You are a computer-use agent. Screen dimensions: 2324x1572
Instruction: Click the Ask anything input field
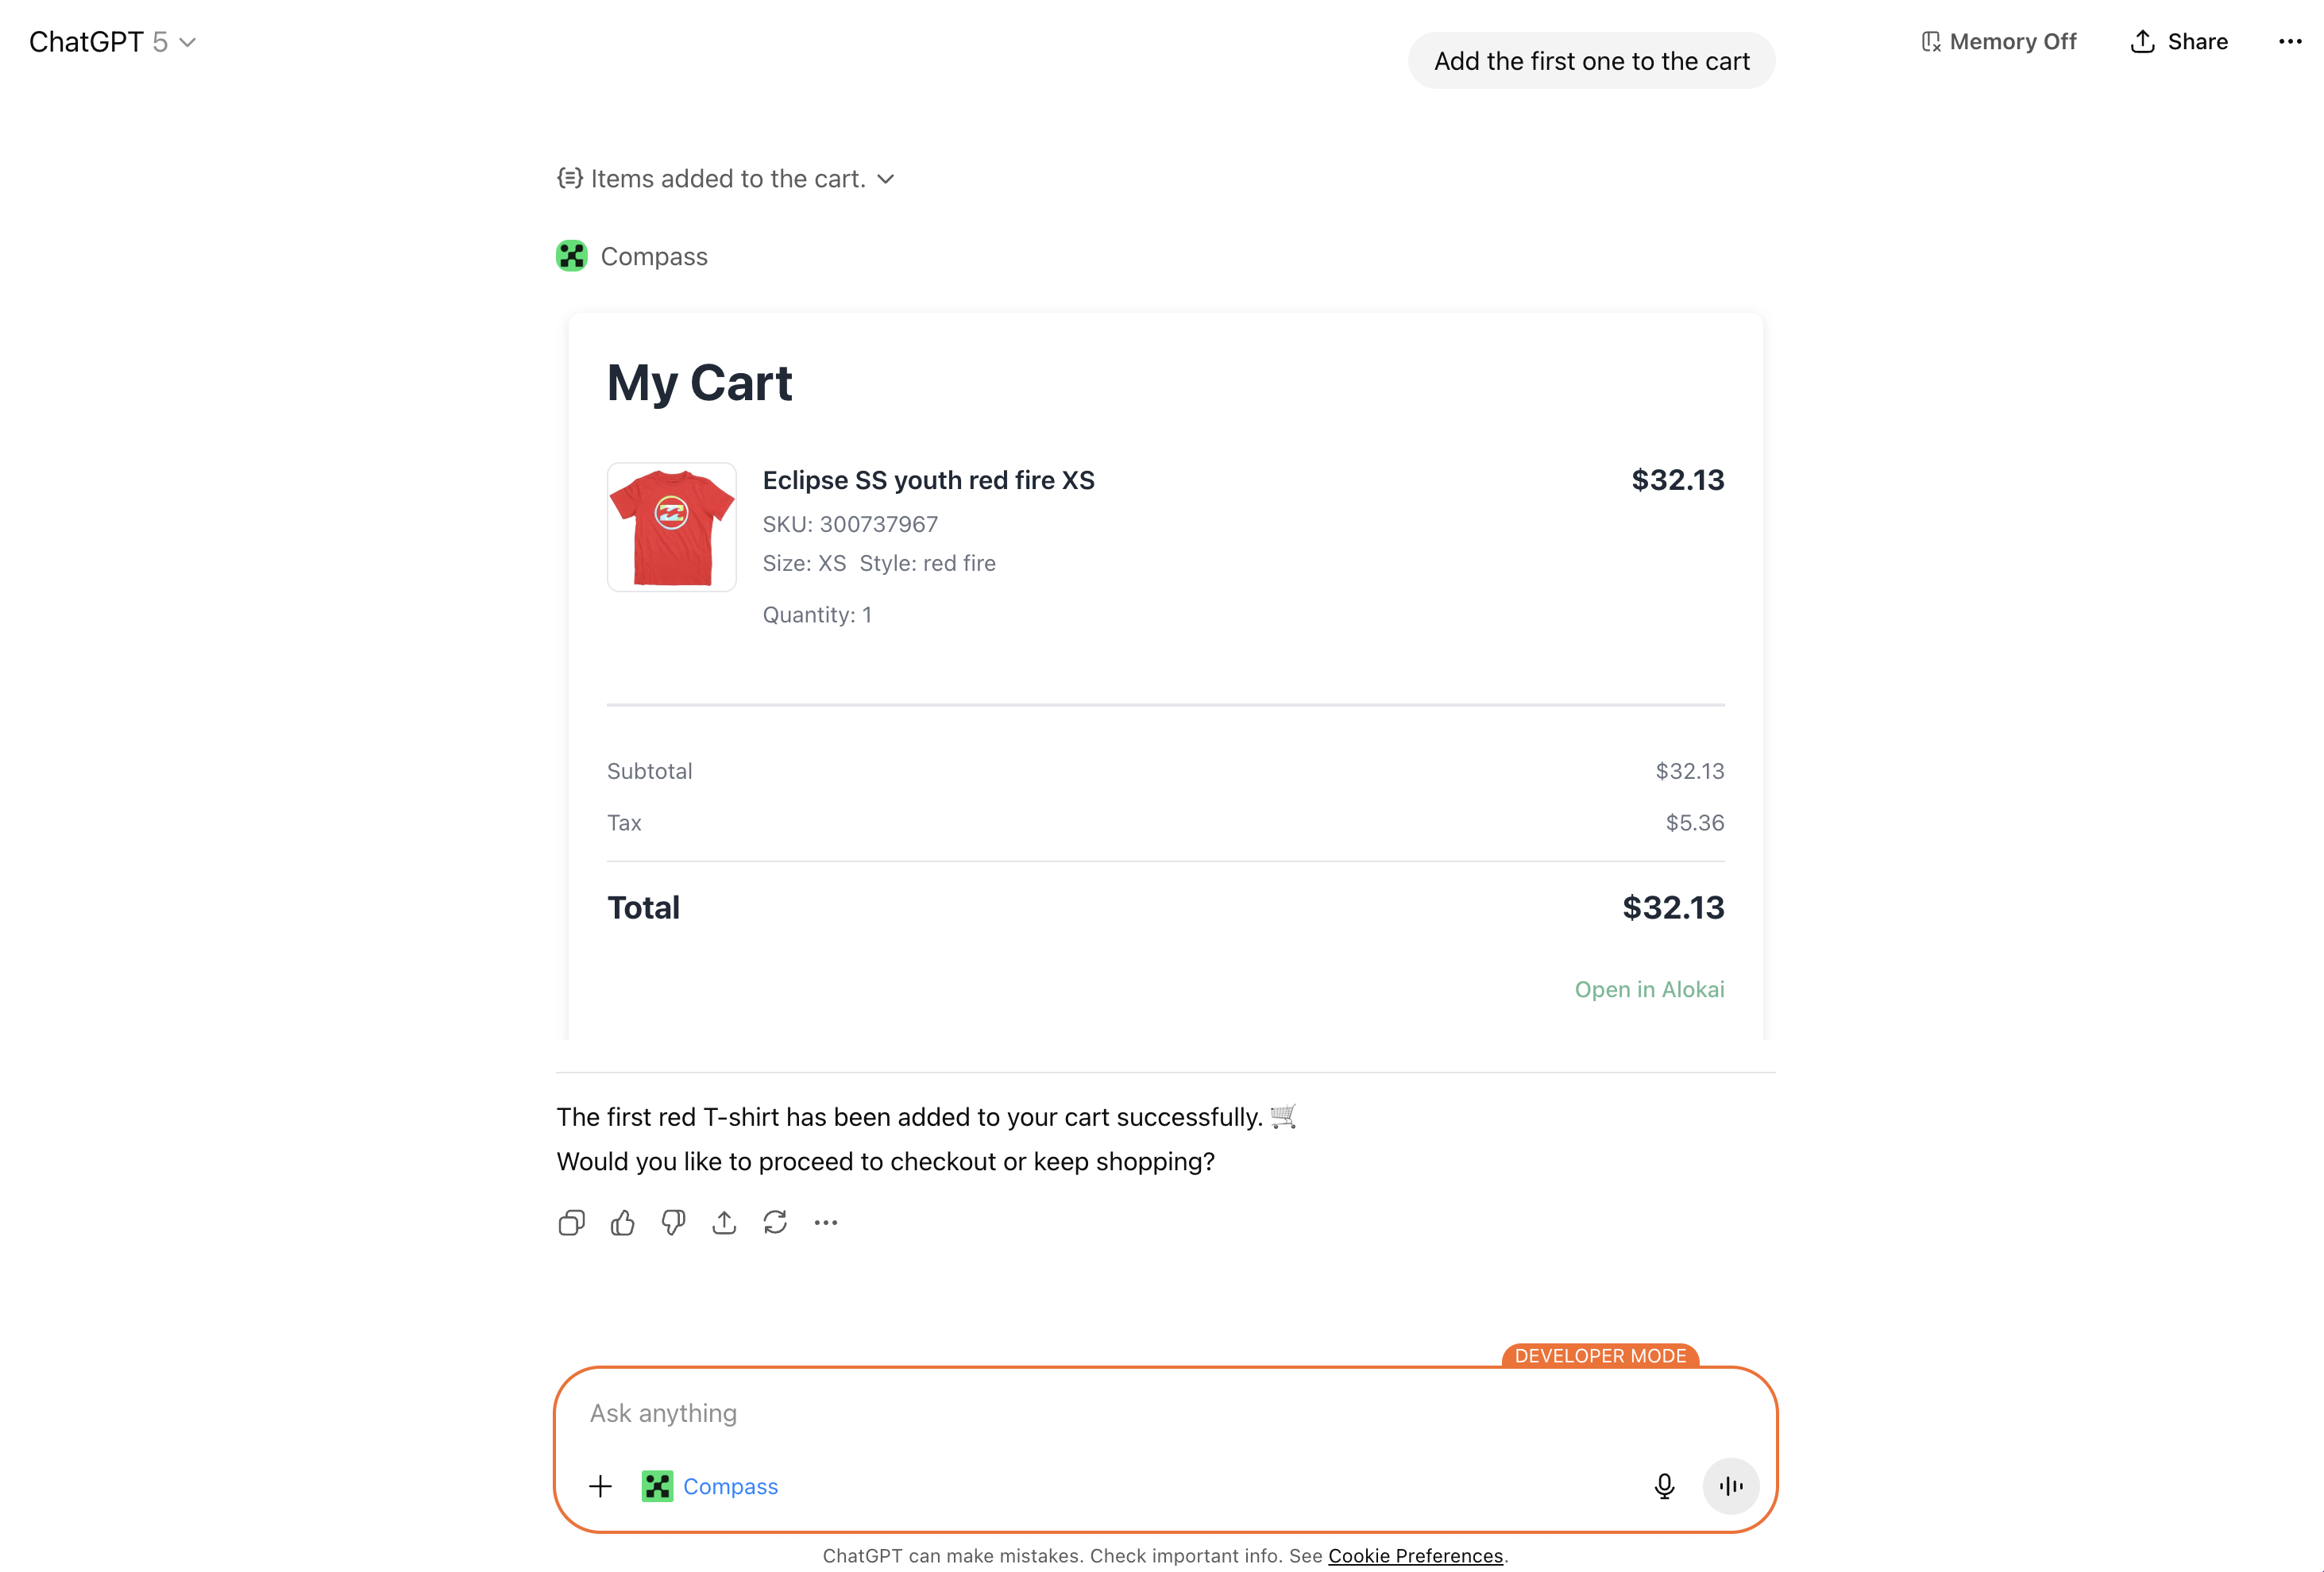click(x=1100, y=1413)
